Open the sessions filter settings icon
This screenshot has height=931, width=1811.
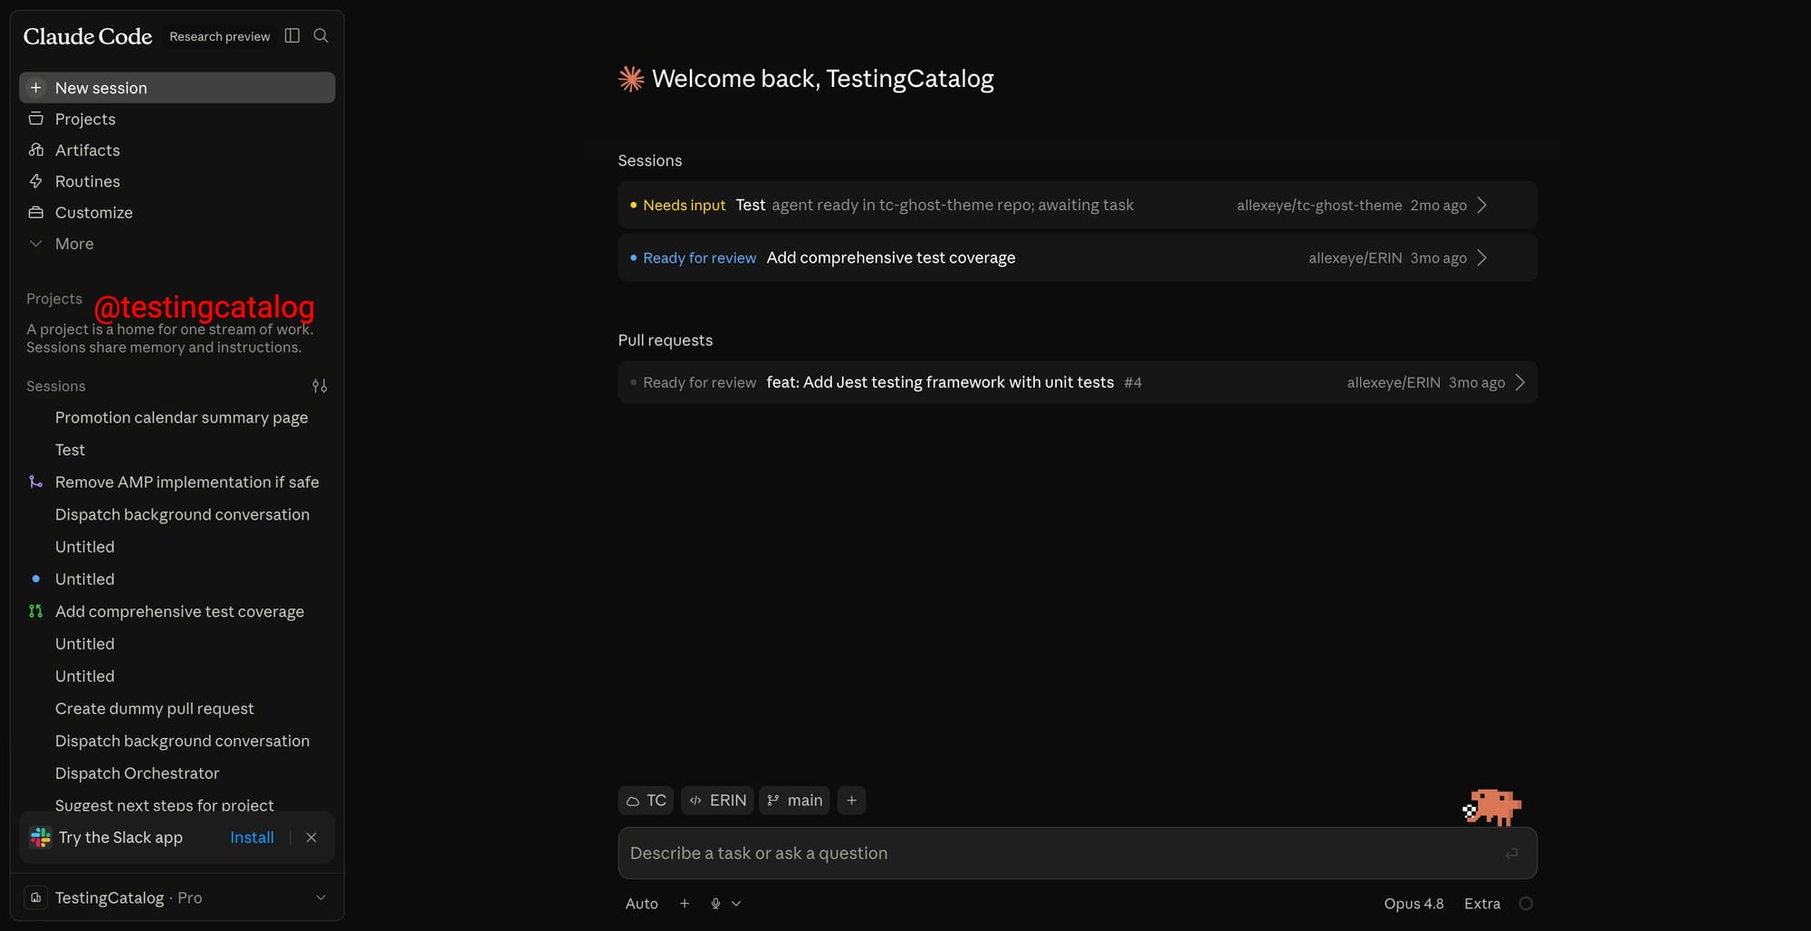[320, 386]
